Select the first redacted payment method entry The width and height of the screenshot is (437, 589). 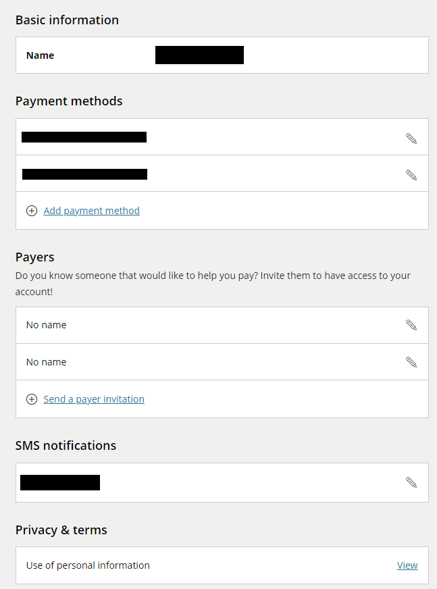(x=84, y=137)
